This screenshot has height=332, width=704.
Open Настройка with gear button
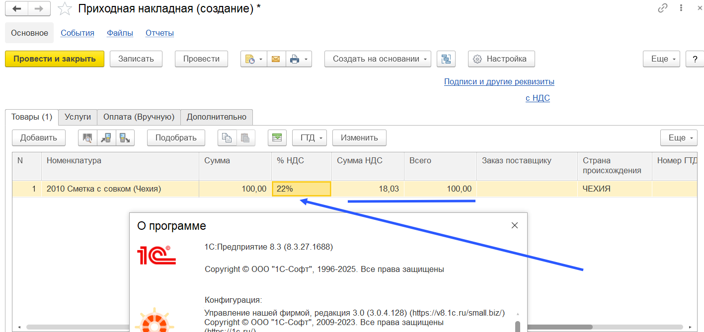tap(501, 59)
